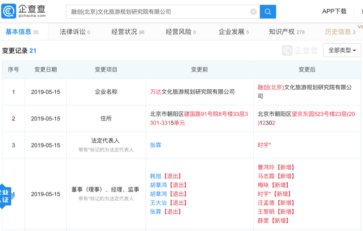Select the 企业名称 change item cell
Screen dimensions: 363x231
point(106,91)
